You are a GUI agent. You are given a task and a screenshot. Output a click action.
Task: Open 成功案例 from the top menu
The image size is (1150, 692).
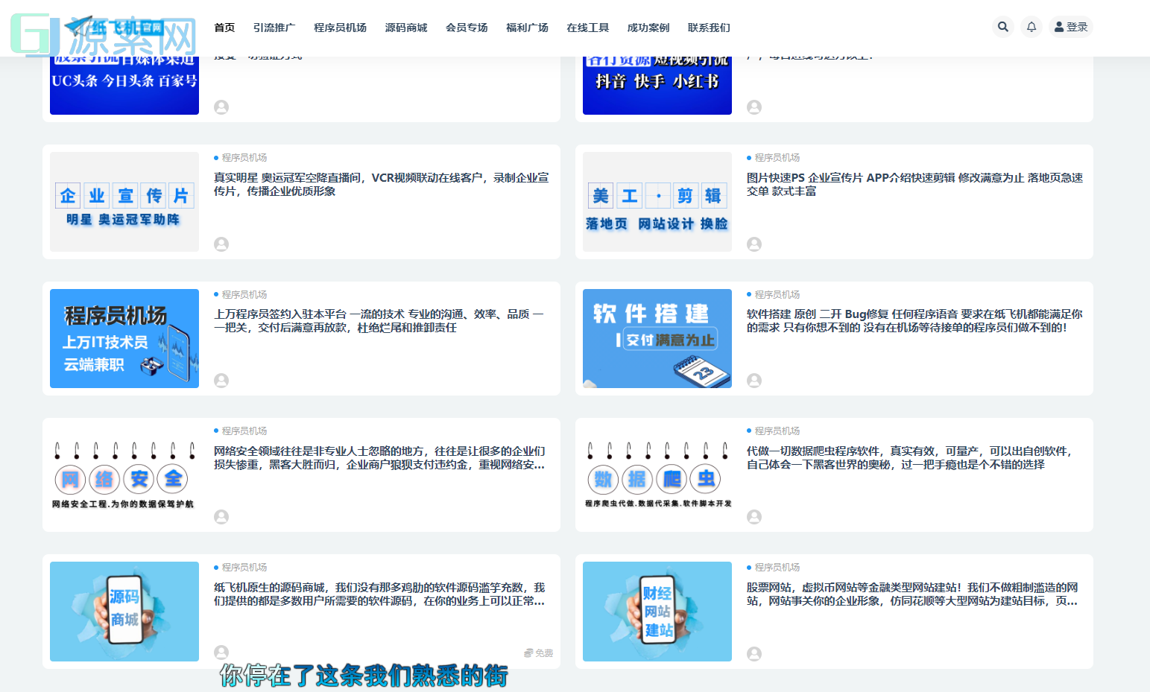[x=648, y=27]
